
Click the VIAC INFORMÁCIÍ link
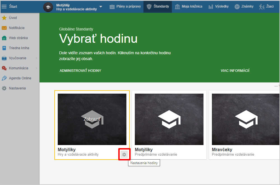[235, 71]
